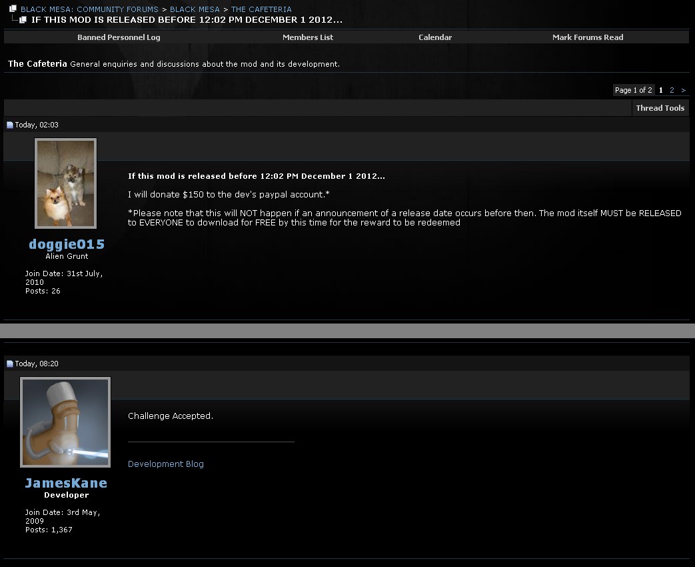Viewport: 695px width, 567px height.
Task: Open the doggie015 username menu
Action: click(67, 244)
